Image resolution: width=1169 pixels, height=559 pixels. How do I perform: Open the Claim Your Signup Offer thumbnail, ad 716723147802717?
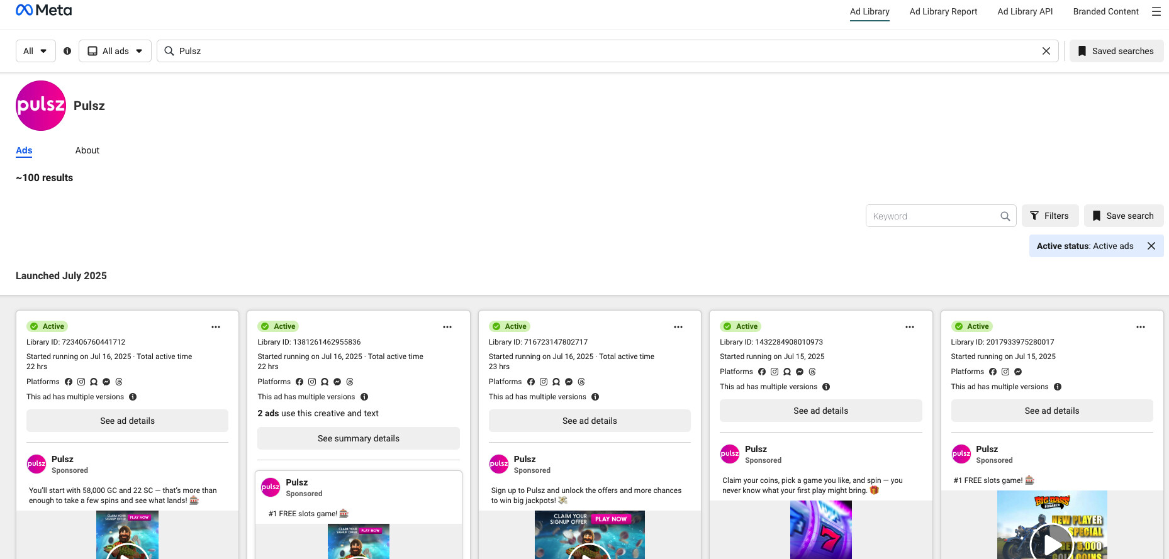pyautogui.click(x=590, y=534)
